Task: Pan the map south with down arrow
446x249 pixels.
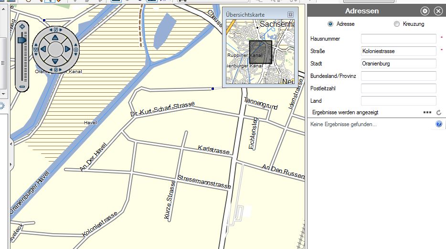Action: (55, 62)
